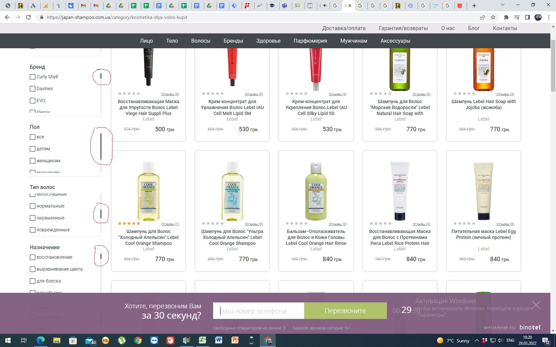This screenshot has height=347, width=556.
Task: Go to the 'Доставка/оплата' page
Action: (x=344, y=28)
